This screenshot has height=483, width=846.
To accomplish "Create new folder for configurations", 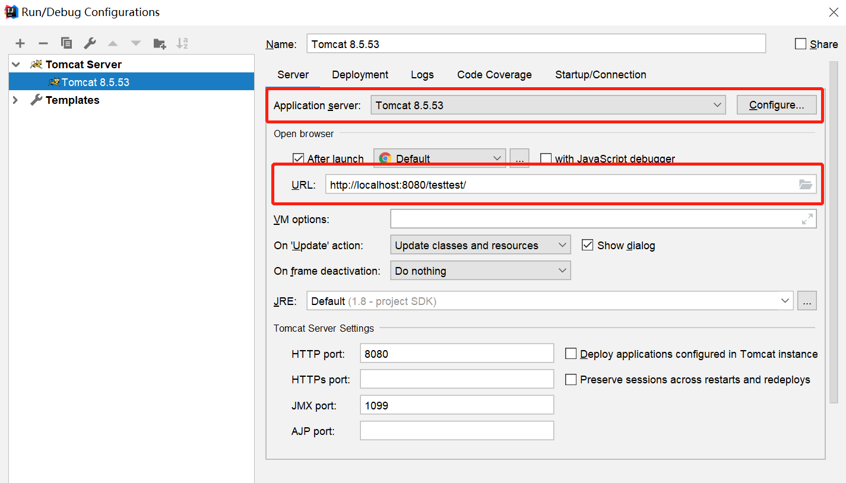I will [x=160, y=43].
